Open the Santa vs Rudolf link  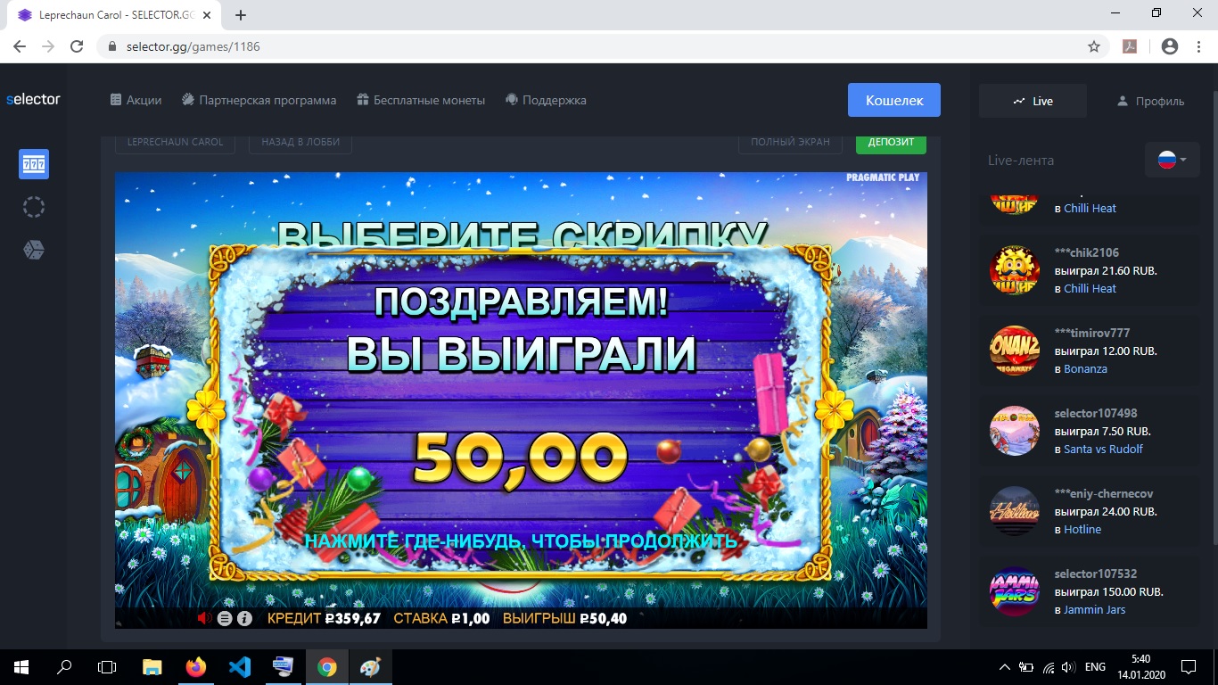1103,449
